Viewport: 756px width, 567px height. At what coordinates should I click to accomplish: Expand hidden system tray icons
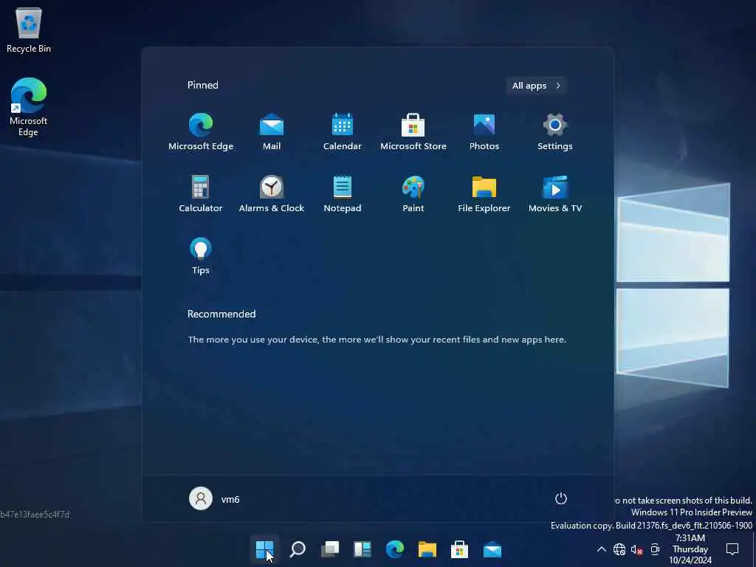601,549
